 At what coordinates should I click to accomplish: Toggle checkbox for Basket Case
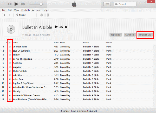[x=10, y=79]
